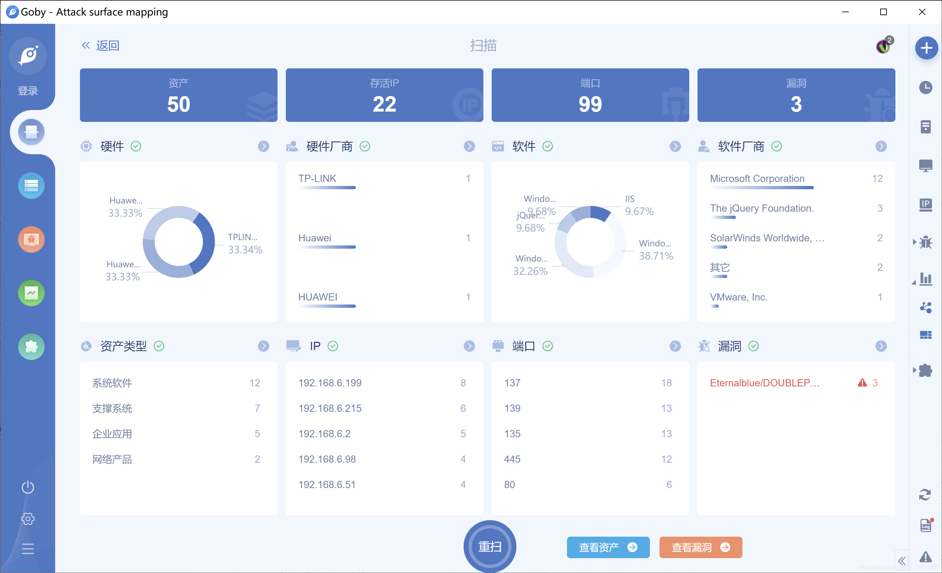
Task: Click the 端口 99 summary card
Action: click(590, 95)
